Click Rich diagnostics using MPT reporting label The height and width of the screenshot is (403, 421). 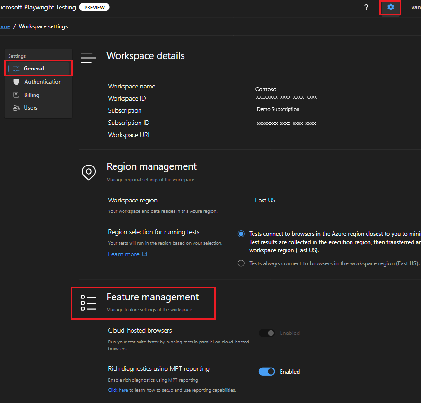(x=158, y=368)
